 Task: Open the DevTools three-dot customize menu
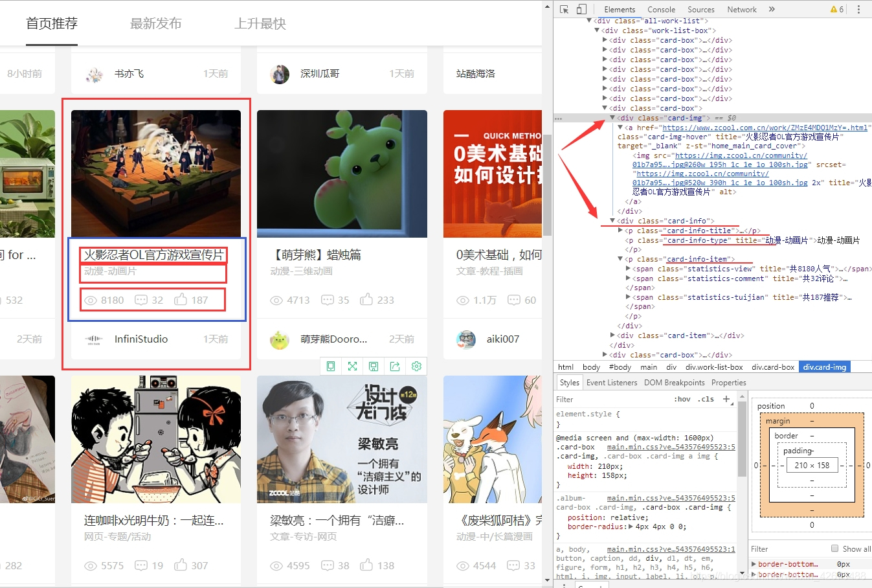[x=859, y=9]
